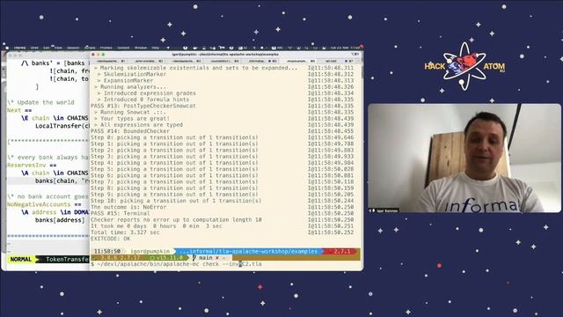Close the terminal window with red button
This screenshot has height=317, width=563.
coord(93,55)
